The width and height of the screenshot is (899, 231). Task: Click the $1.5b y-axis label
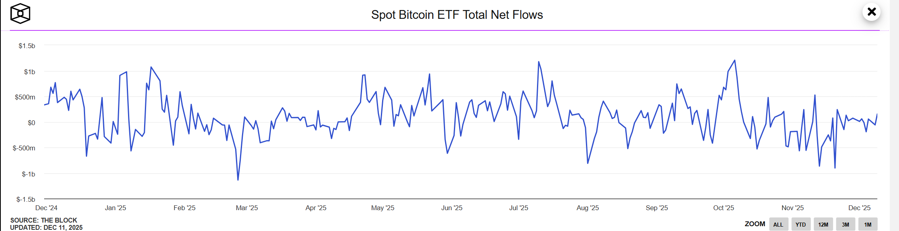pyautogui.click(x=27, y=46)
